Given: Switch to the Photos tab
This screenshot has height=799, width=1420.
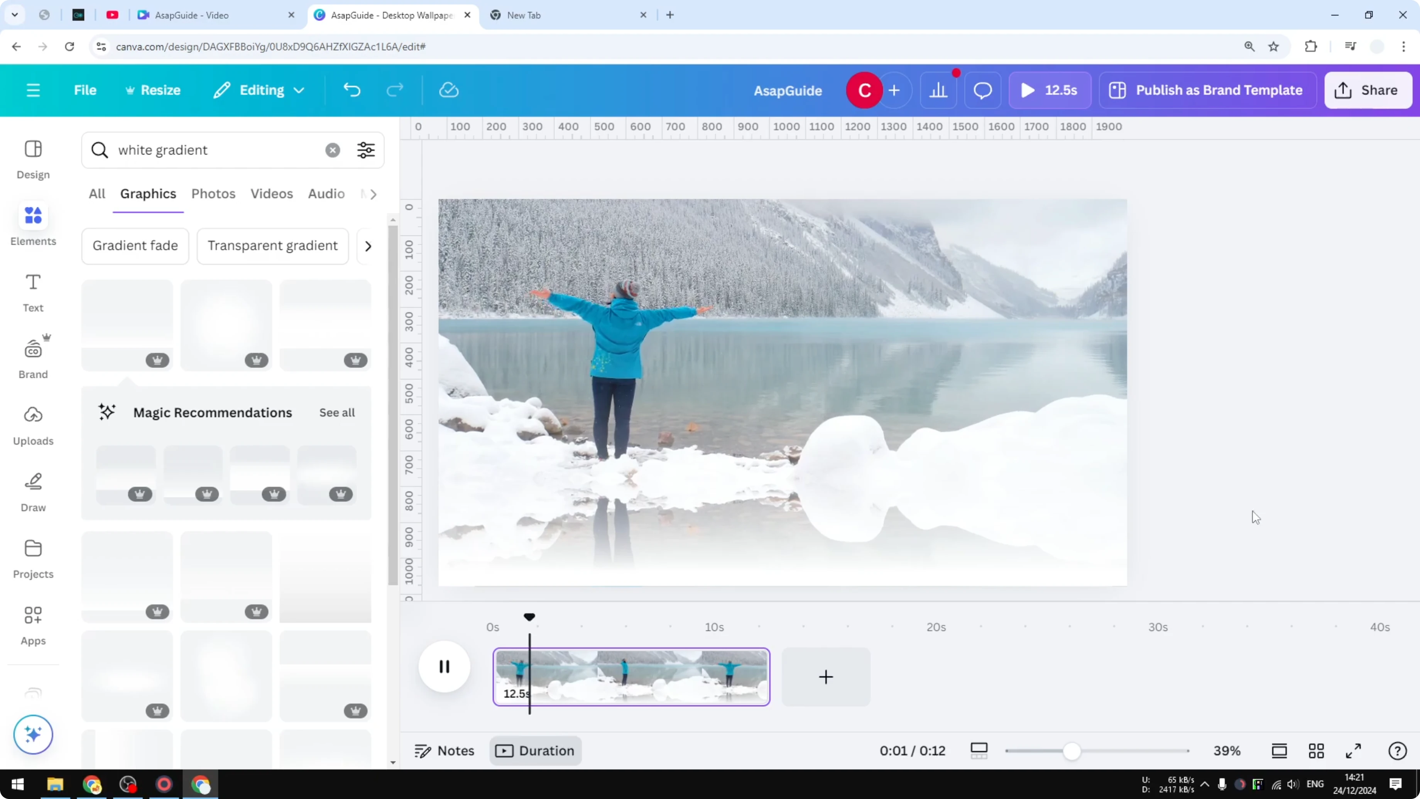Looking at the screenshot, I should [x=213, y=193].
